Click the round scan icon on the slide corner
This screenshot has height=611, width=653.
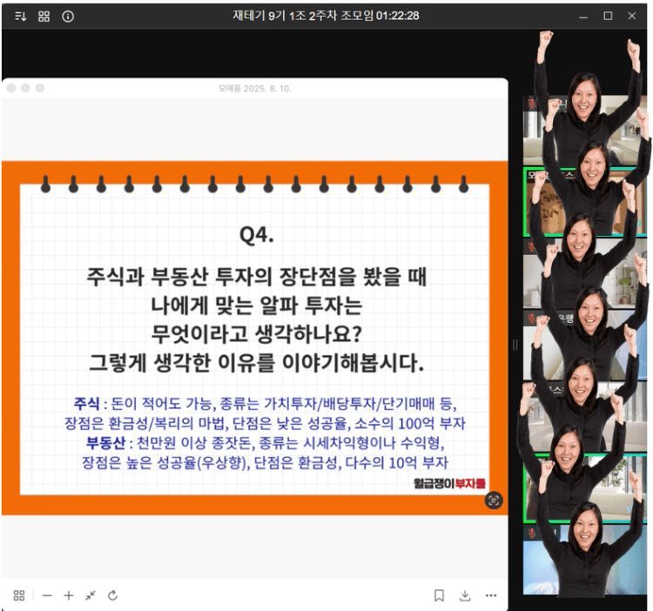(494, 500)
